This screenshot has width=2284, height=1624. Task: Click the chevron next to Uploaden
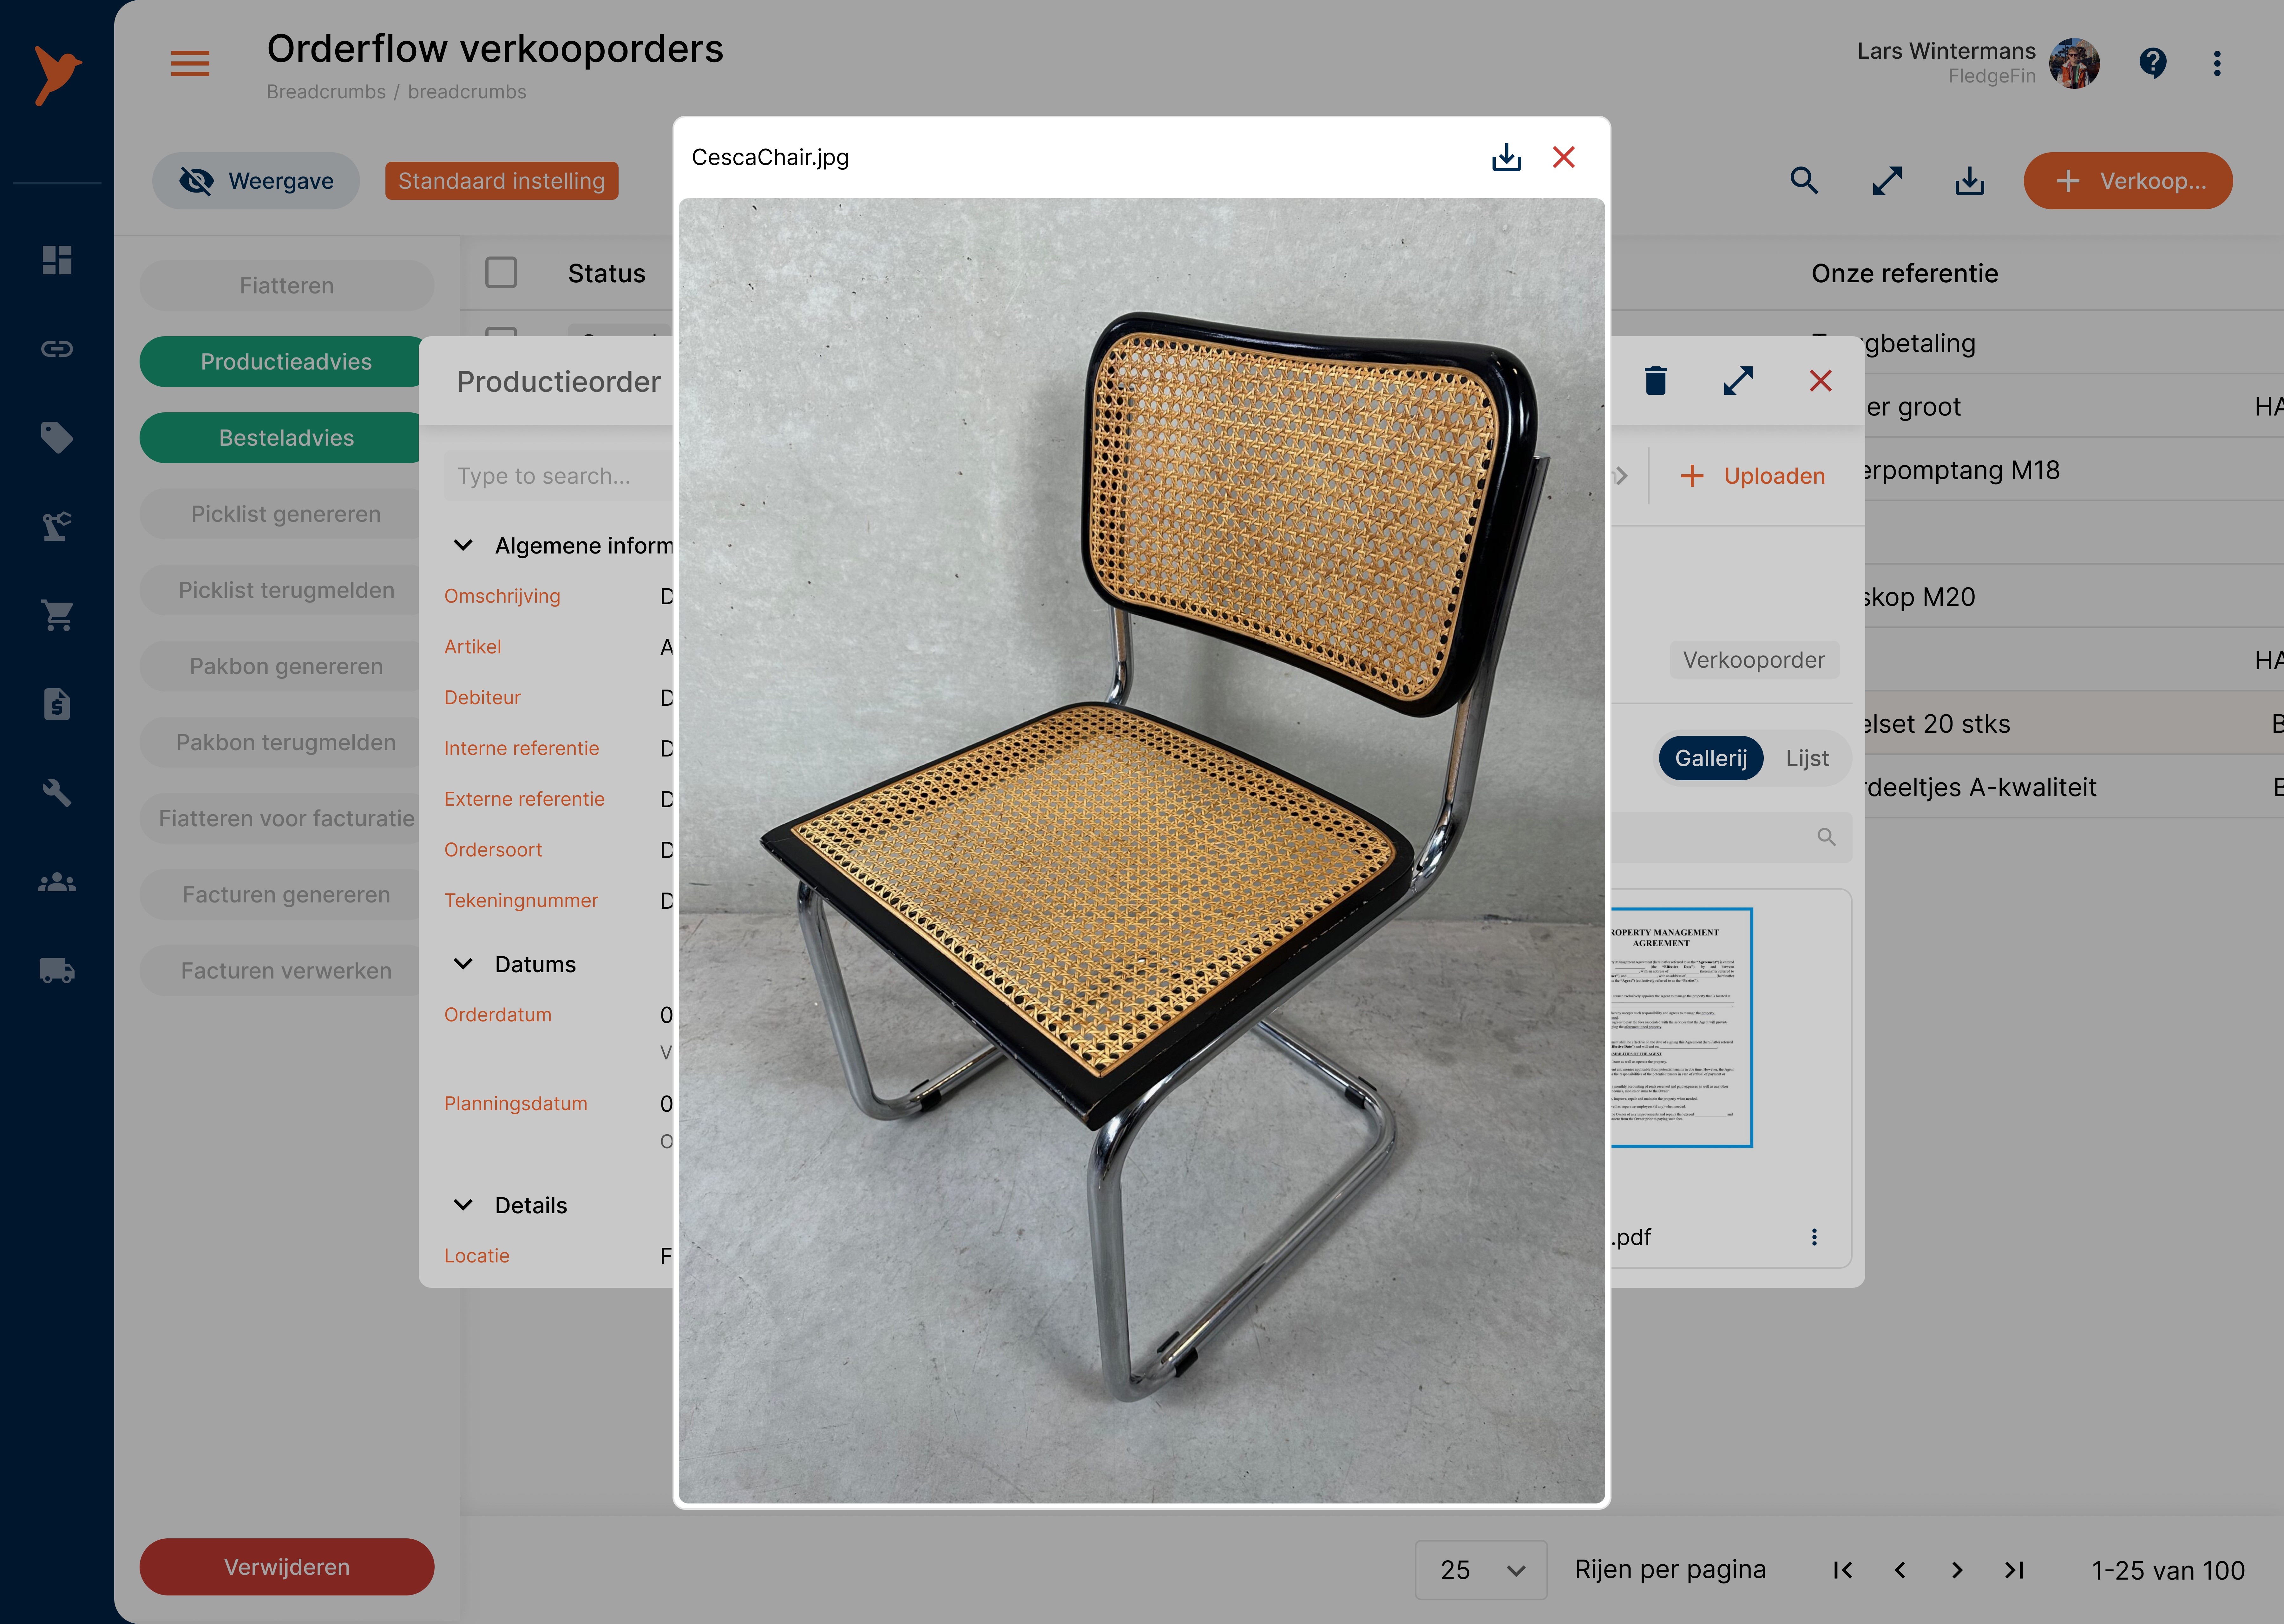point(1622,476)
